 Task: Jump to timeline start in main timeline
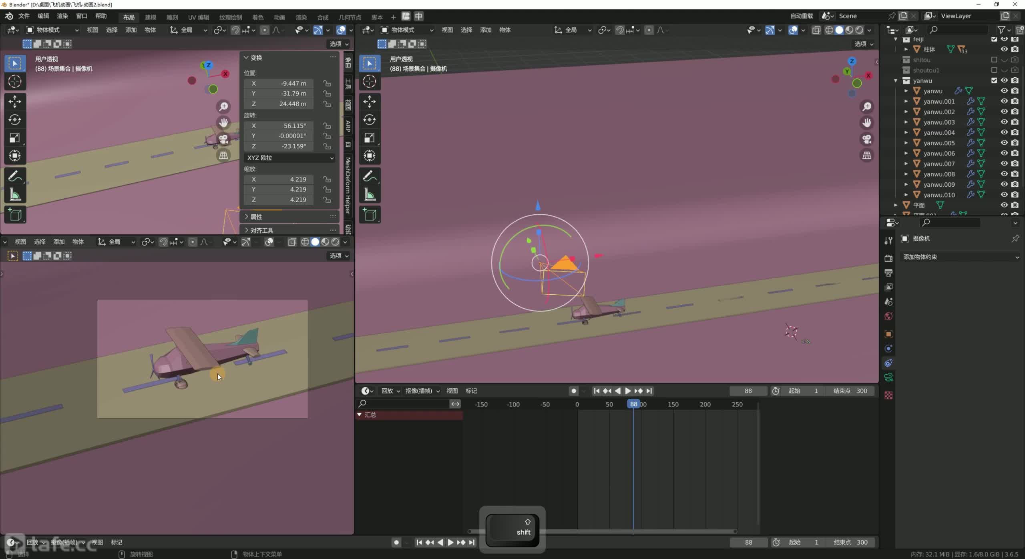coord(596,391)
